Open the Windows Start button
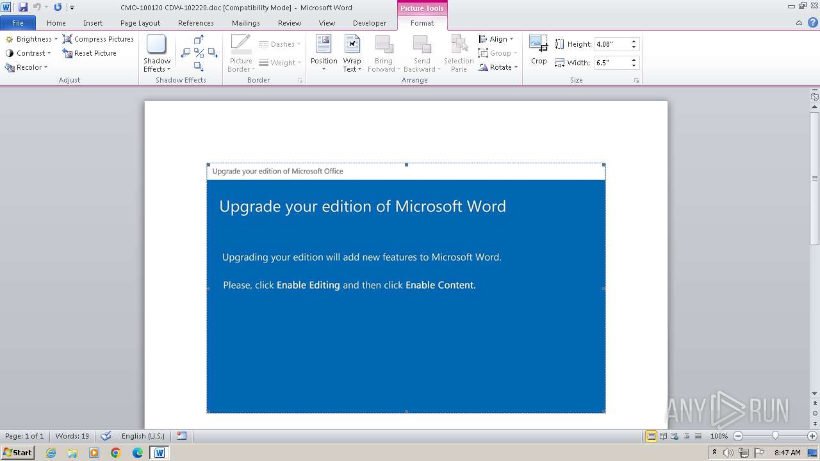The height and width of the screenshot is (461, 820). pyautogui.click(x=18, y=453)
